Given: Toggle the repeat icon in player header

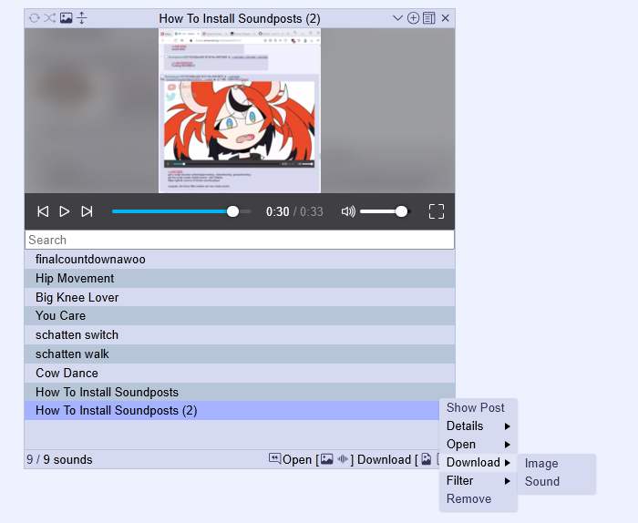Looking at the screenshot, I should (35, 18).
